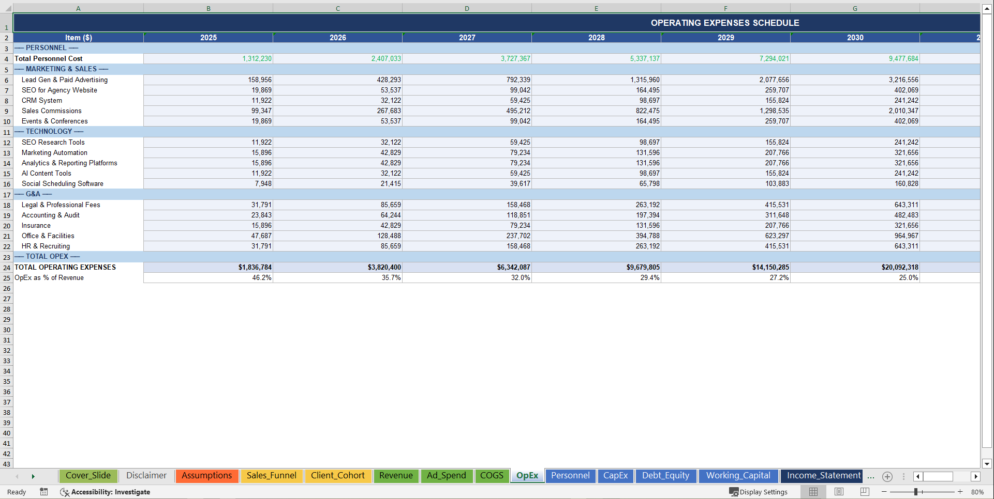Viewport: 994px width, 499px height.
Task: Open the Debt_Equity worksheet
Action: [666, 476]
